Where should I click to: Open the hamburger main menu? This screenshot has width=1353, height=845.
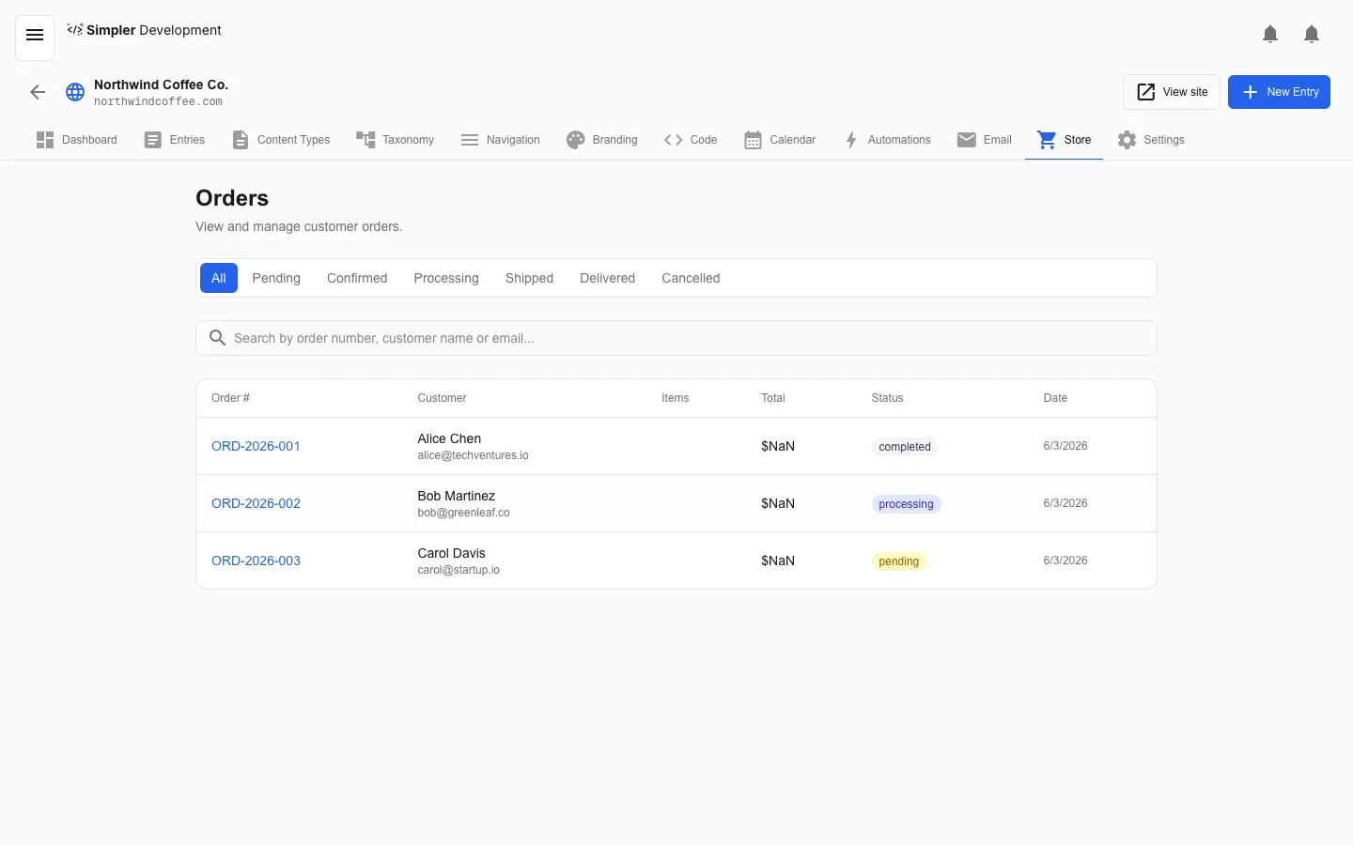coord(35,36)
